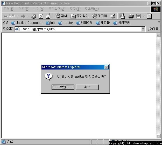Expand the Edit dropdown arrow
The height and width of the screenshot is (145, 162).
coord(144,16)
